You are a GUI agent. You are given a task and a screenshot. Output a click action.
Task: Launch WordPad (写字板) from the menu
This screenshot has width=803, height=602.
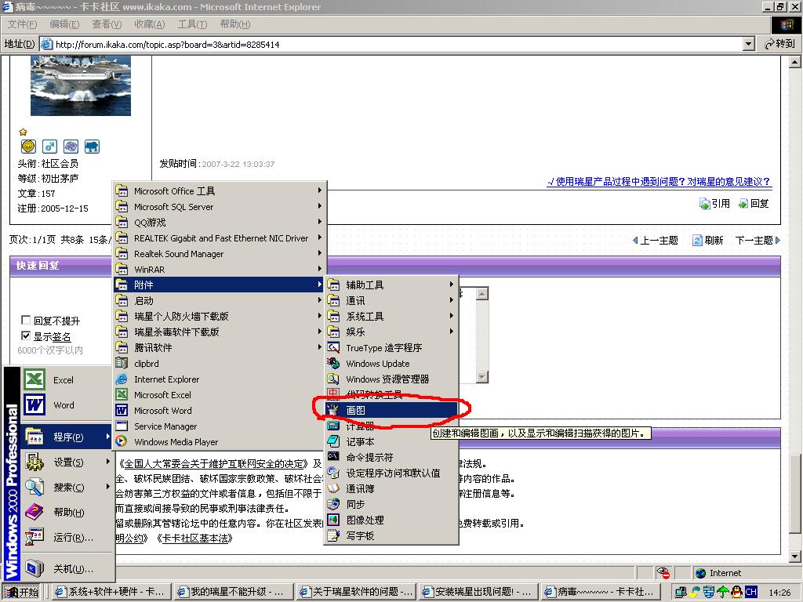point(391,535)
